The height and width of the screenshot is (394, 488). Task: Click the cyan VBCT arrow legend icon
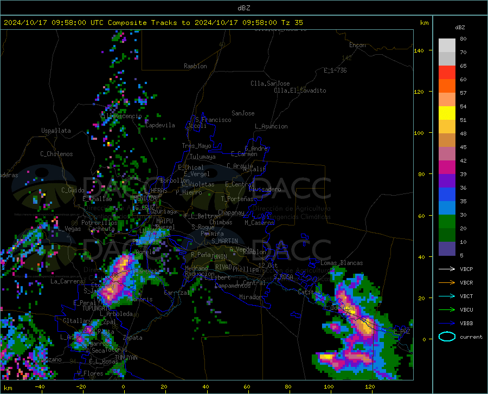click(447, 296)
